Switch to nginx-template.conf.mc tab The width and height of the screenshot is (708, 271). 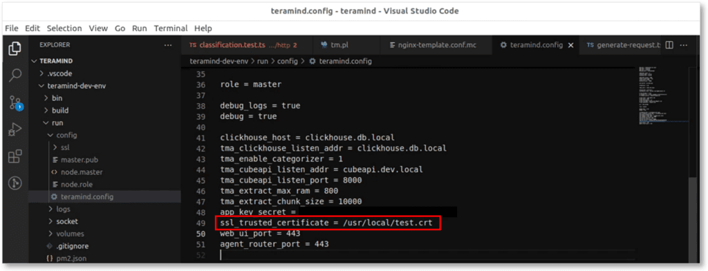(436, 45)
